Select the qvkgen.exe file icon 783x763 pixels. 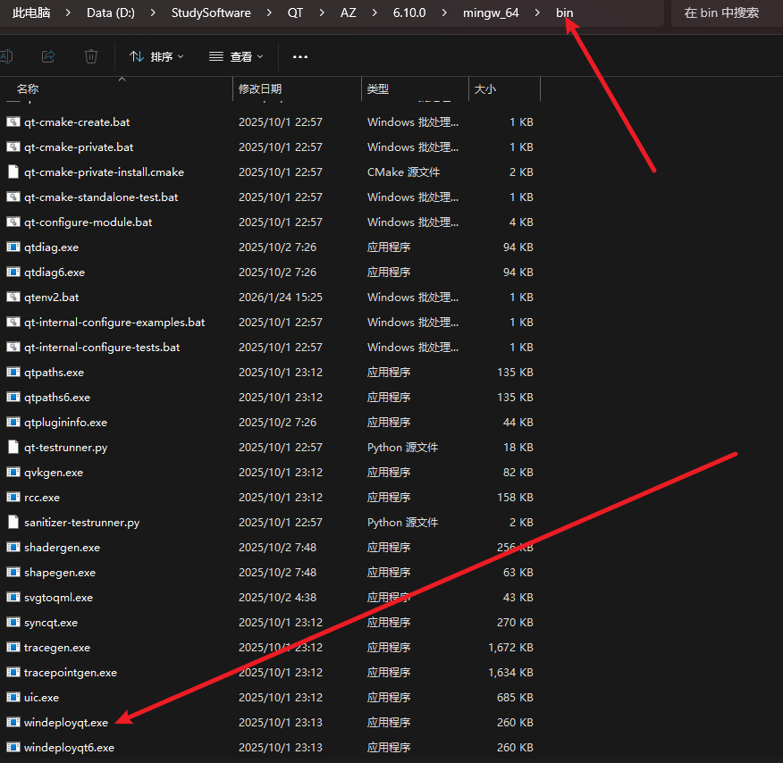[x=13, y=472]
